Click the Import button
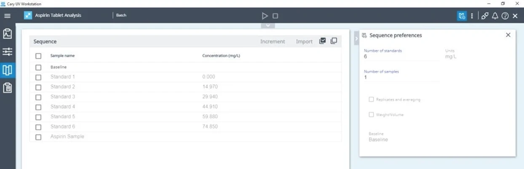This screenshot has height=169, width=524. [x=304, y=42]
